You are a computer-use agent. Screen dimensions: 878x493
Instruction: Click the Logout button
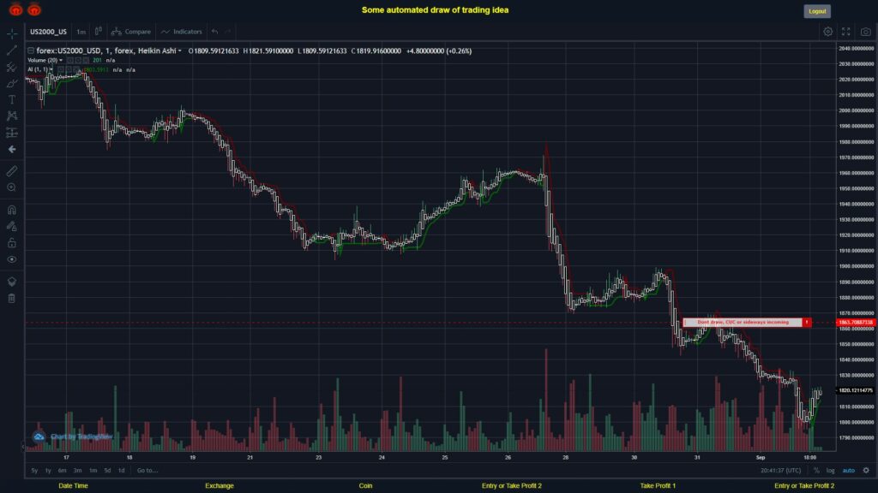817,11
